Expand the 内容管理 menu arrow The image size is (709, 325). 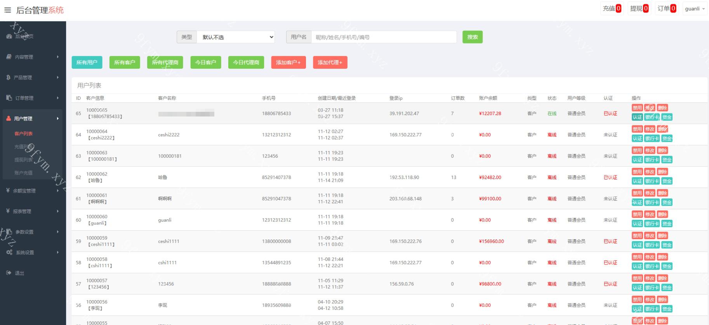(x=58, y=57)
